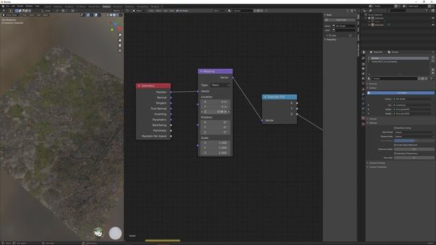Open the Render menu
436x245 pixels.
20,6
